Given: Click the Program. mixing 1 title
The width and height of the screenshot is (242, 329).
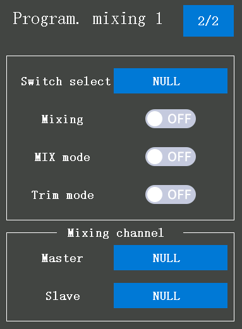Looking at the screenshot, I should pyautogui.click(x=87, y=19).
